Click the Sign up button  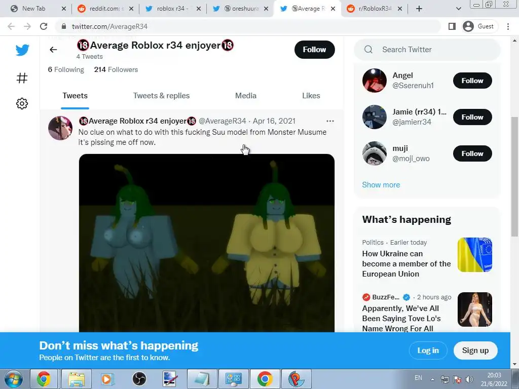tap(475, 351)
